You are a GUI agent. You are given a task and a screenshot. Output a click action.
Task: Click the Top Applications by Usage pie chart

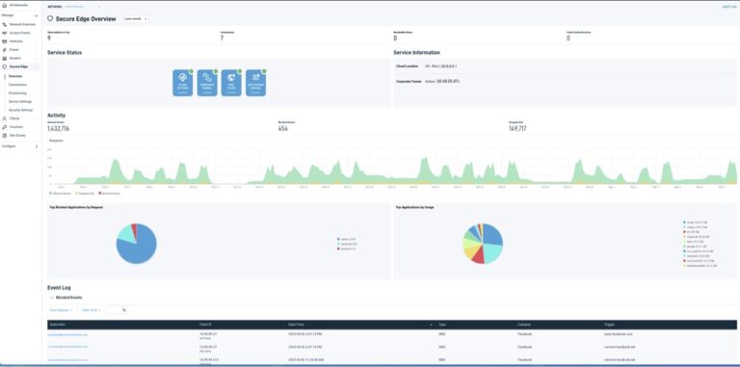pyautogui.click(x=483, y=244)
